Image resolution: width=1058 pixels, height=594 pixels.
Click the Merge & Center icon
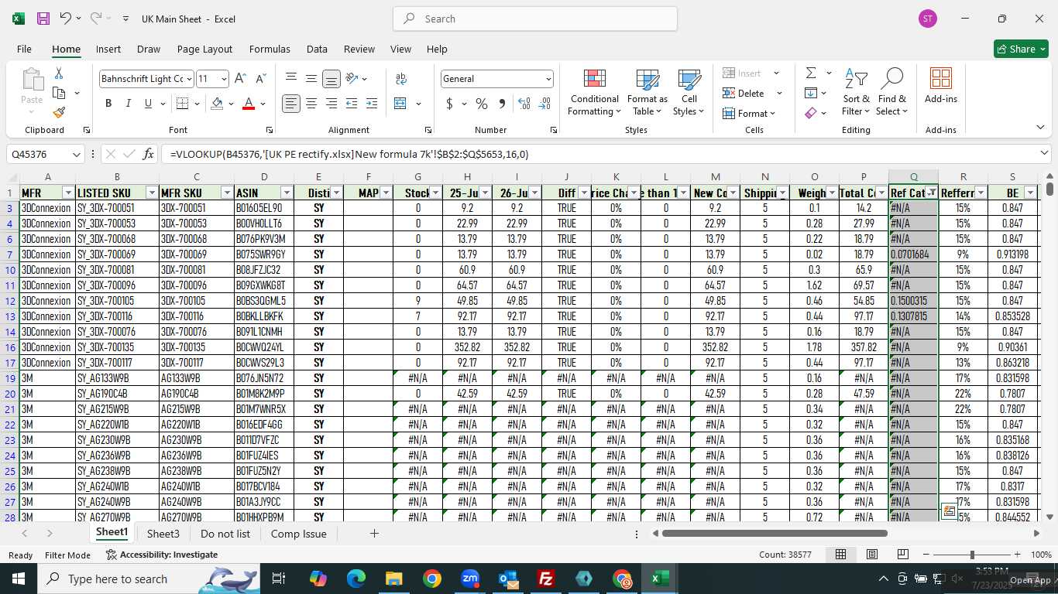(400, 104)
